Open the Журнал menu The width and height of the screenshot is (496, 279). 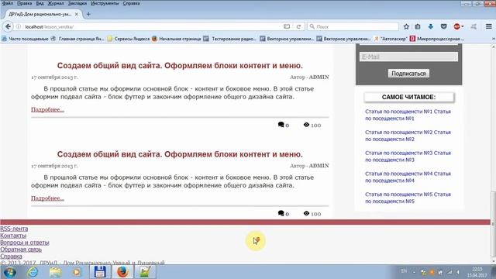(56, 3)
